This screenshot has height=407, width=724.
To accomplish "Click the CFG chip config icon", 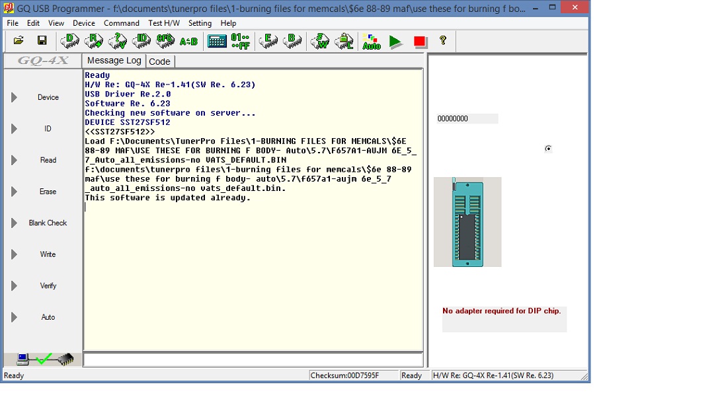I will [165, 40].
